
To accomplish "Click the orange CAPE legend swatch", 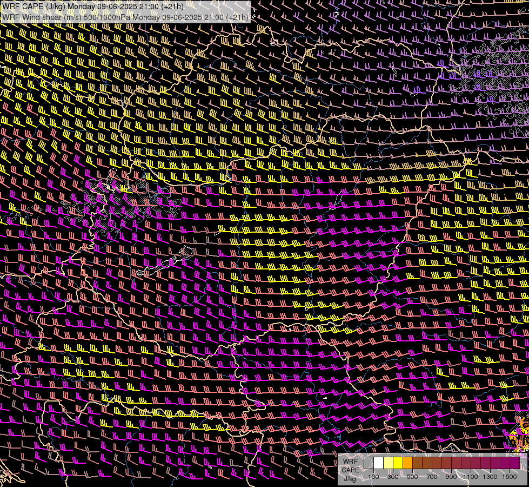I will (x=407, y=463).
